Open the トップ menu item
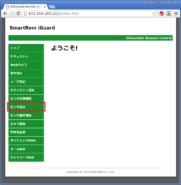Viewport: 181px width, 185px height. tap(26, 48)
